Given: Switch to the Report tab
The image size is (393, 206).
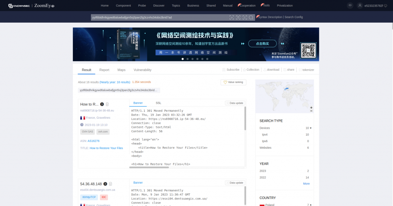Looking at the screenshot, I should point(104,70).
